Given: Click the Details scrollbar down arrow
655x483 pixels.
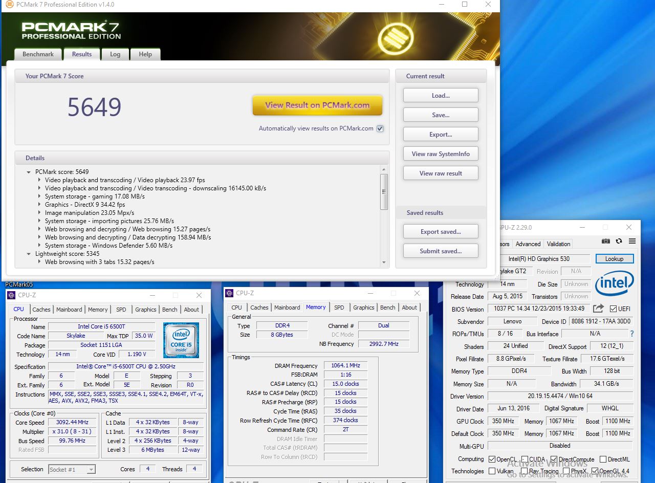Looking at the screenshot, I should pyautogui.click(x=384, y=262).
